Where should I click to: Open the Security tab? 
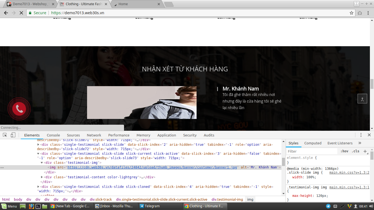pyautogui.click(x=190, y=135)
